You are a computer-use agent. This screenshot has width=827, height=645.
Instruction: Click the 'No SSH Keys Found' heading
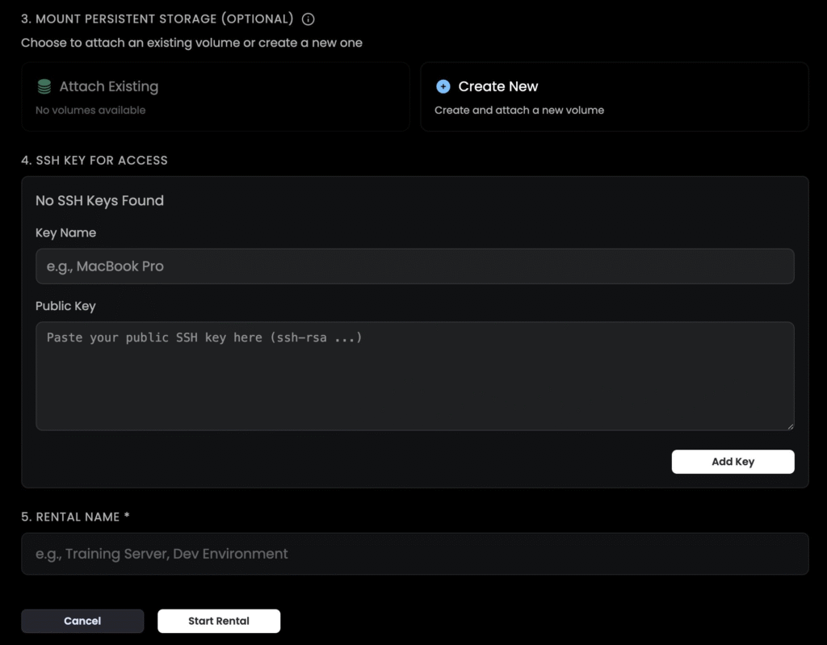[99, 200]
